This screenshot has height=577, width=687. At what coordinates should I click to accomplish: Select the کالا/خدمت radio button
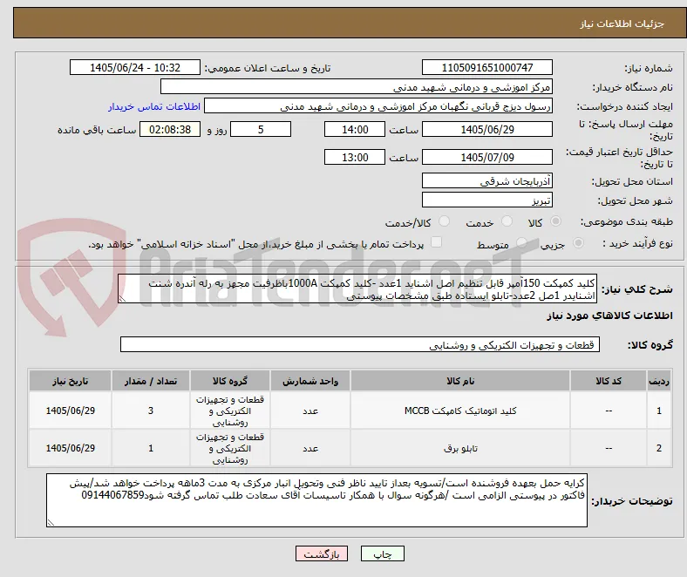pyautogui.click(x=444, y=221)
